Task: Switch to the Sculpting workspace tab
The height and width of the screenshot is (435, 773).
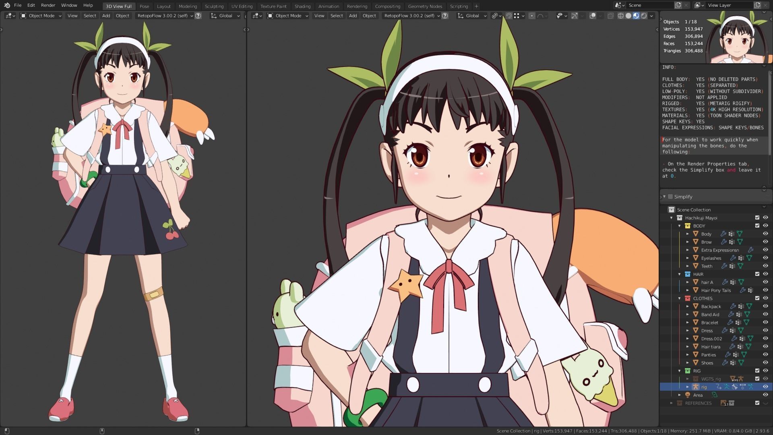Action: pos(214,6)
